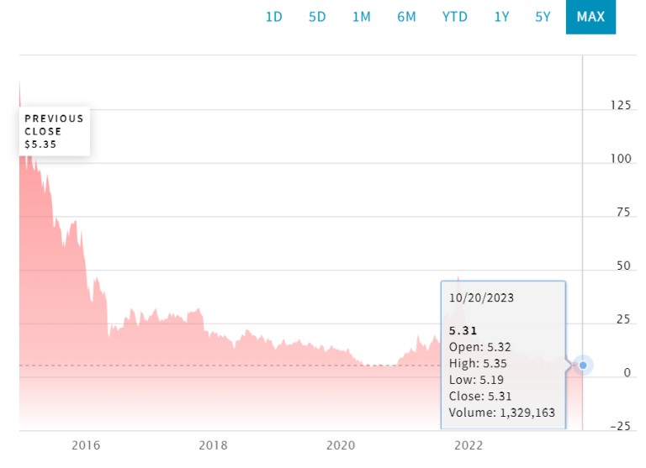Switch chart to 5D range
This screenshot has height=468, width=646.
pyautogui.click(x=317, y=17)
